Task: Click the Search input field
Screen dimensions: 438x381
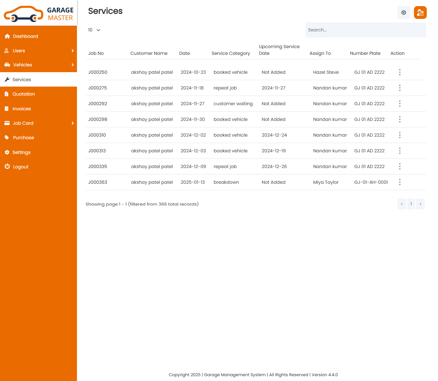Action: 366,30
